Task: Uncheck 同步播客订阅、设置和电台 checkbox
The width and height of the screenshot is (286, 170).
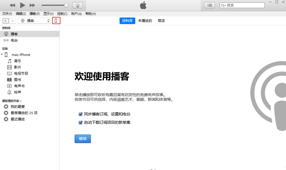Action: click(80, 114)
